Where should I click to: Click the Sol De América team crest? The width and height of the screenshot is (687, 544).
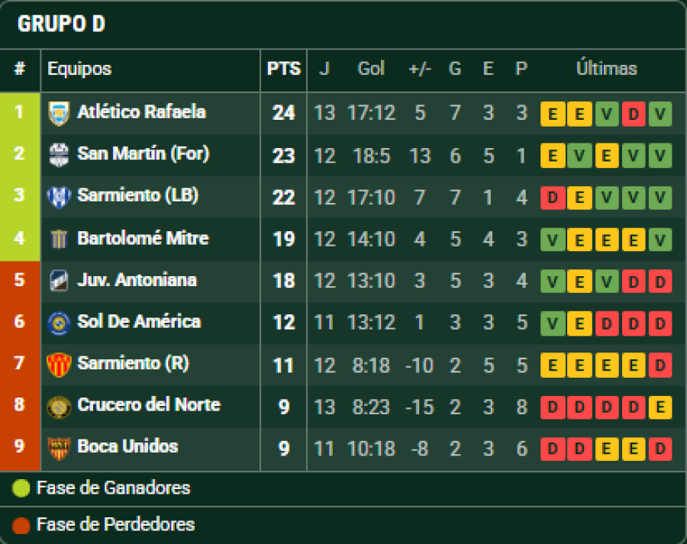pos(59,322)
